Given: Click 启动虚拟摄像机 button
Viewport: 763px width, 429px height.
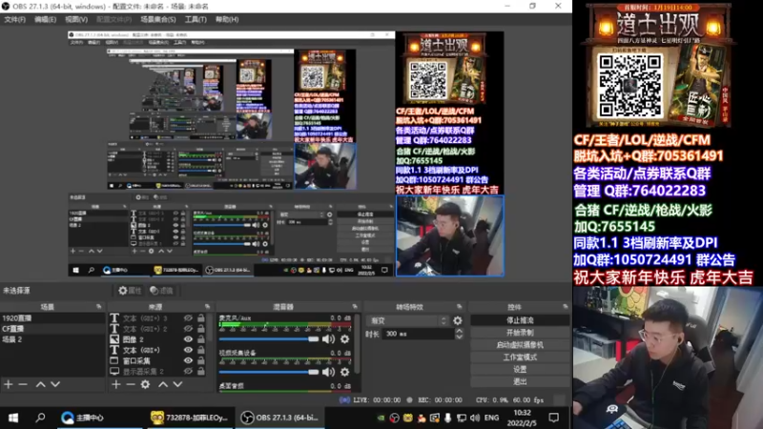Looking at the screenshot, I should point(520,345).
